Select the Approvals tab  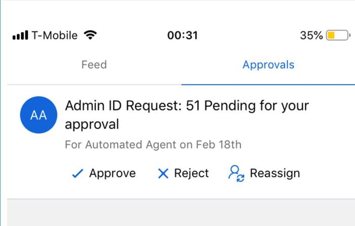[x=268, y=65]
